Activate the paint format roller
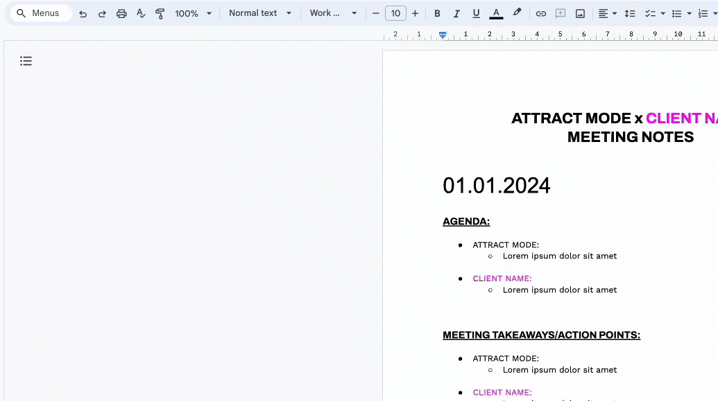 (x=160, y=13)
